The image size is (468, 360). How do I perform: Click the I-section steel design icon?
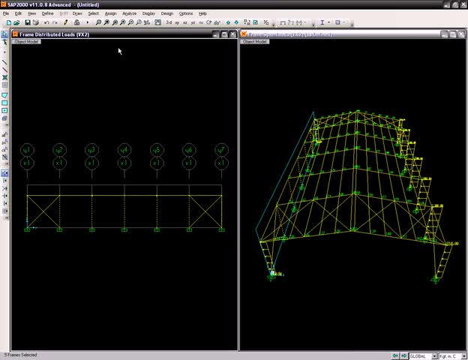(322, 22)
